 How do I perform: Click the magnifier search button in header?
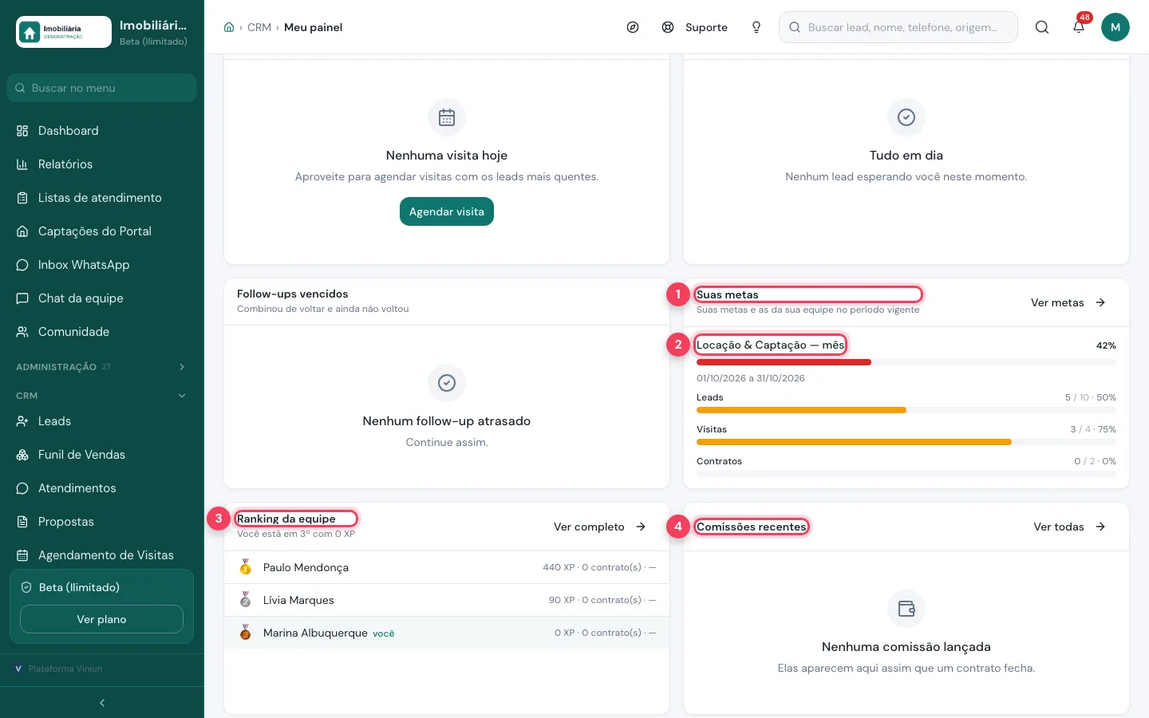pyautogui.click(x=1042, y=27)
